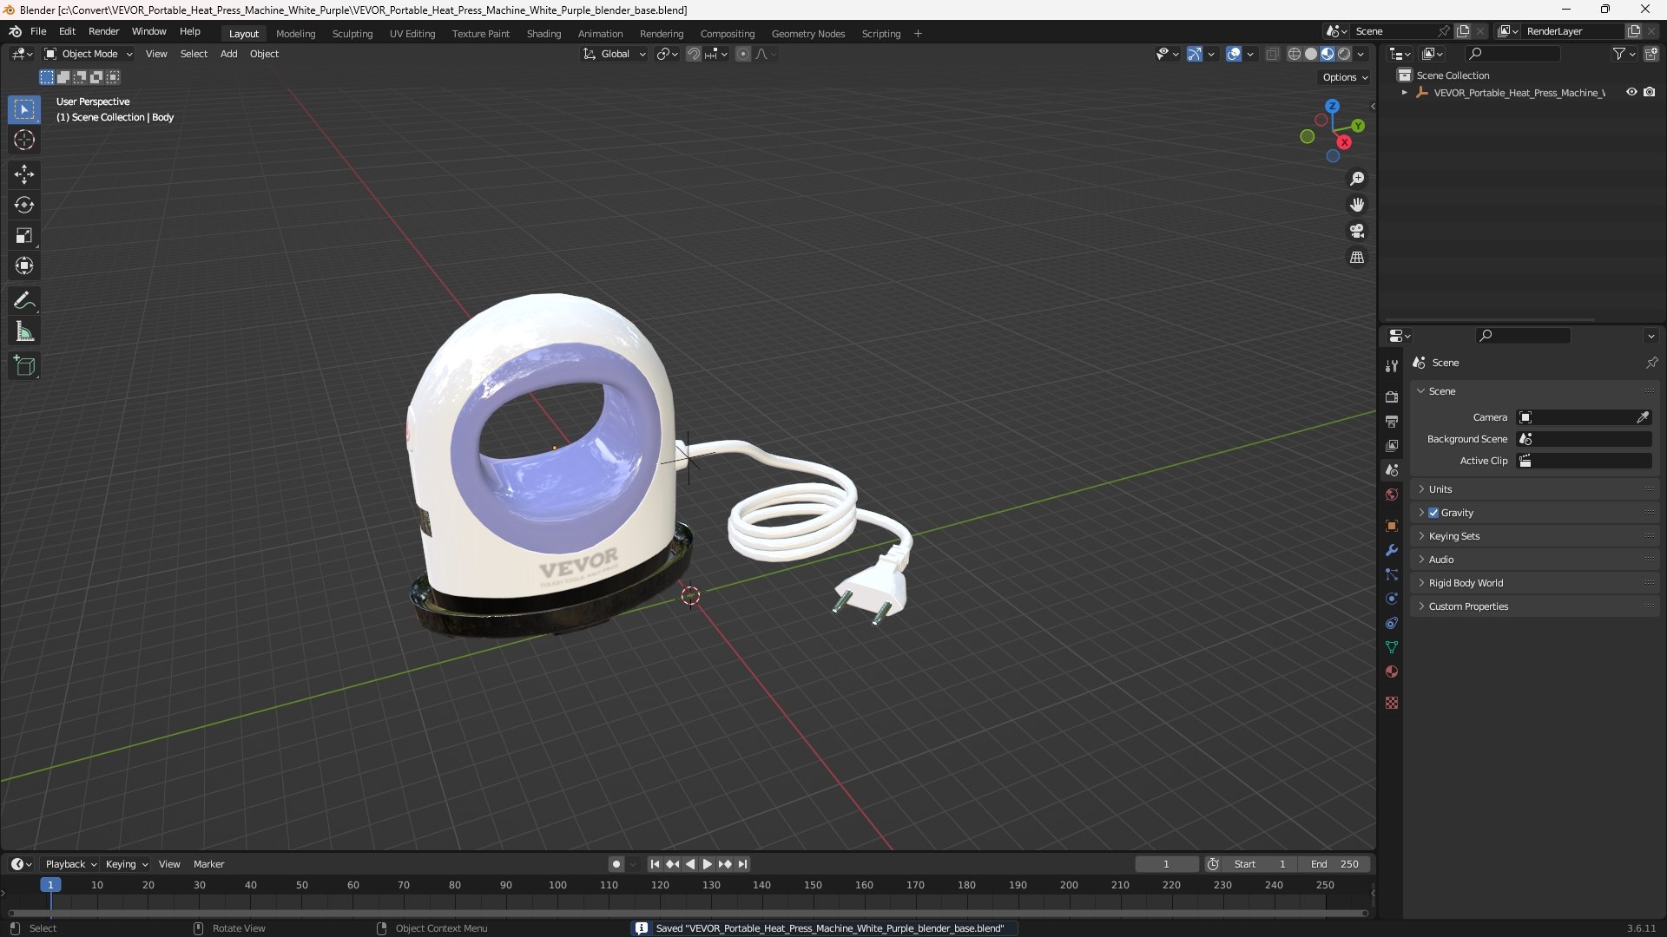This screenshot has width=1667, height=937.
Task: Open Marker menu in timeline
Action: (x=208, y=864)
